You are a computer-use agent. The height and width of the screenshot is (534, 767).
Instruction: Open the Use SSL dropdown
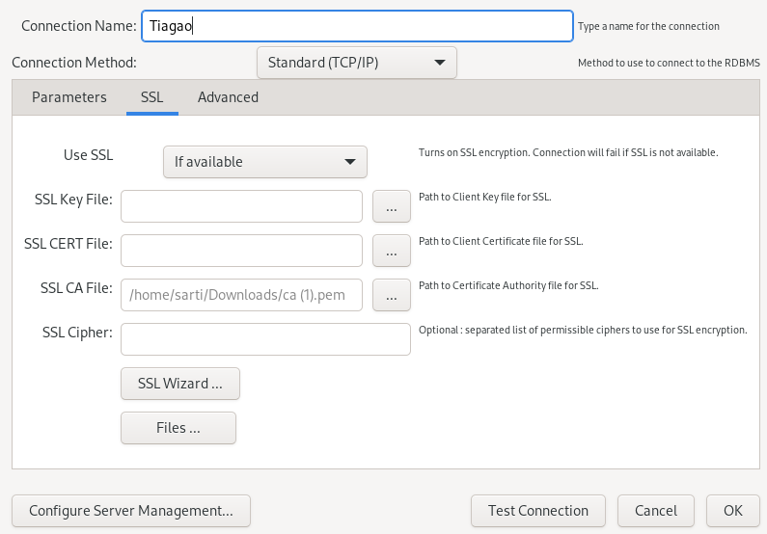[x=264, y=162]
